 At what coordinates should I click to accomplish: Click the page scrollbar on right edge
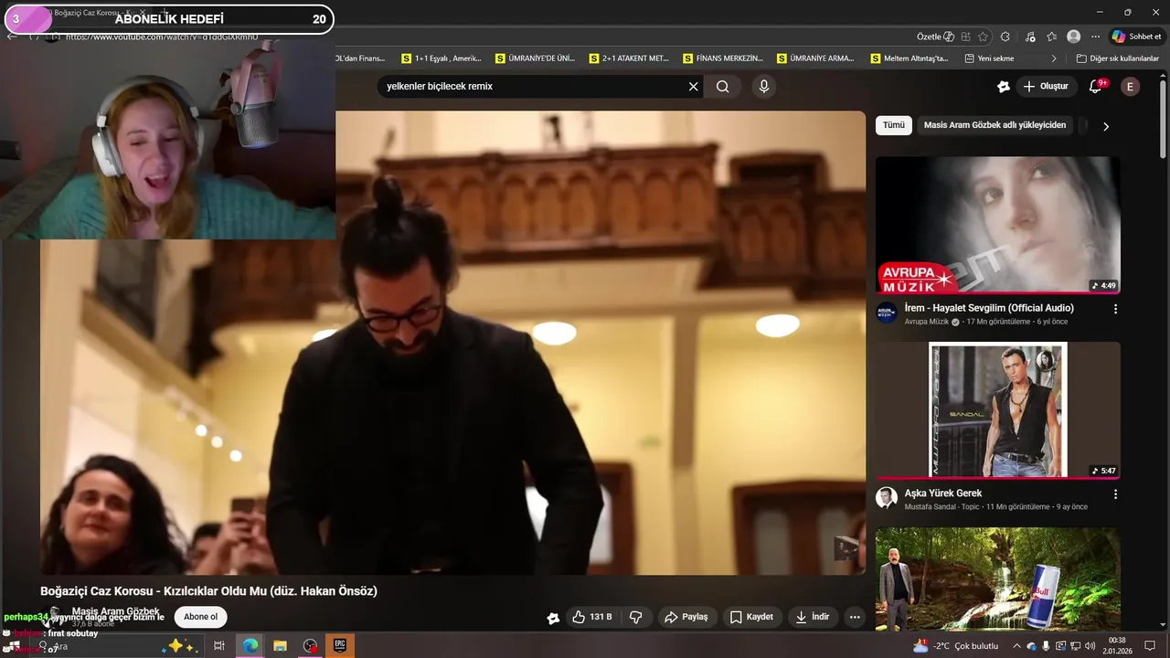[1164, 119]
